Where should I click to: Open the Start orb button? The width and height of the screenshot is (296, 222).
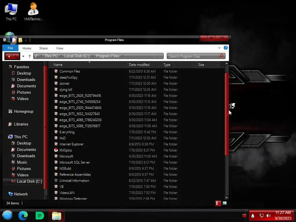pyautogui.click(x=7, y=215)
